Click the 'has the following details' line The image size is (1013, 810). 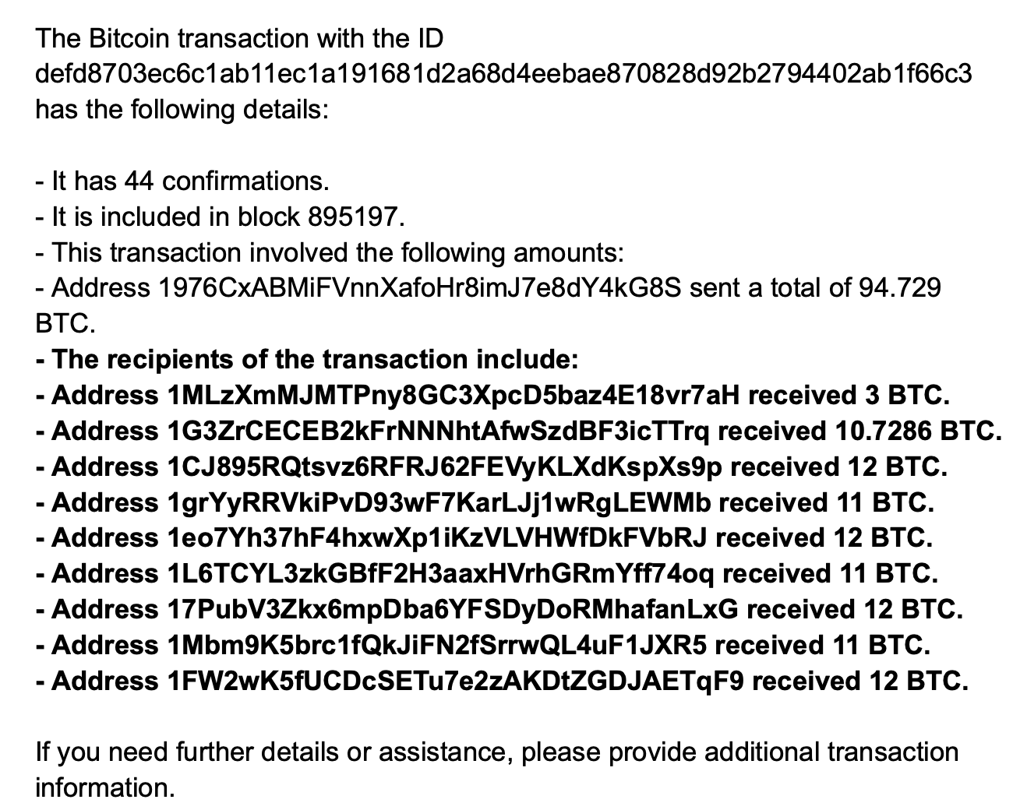click(182, 109)
